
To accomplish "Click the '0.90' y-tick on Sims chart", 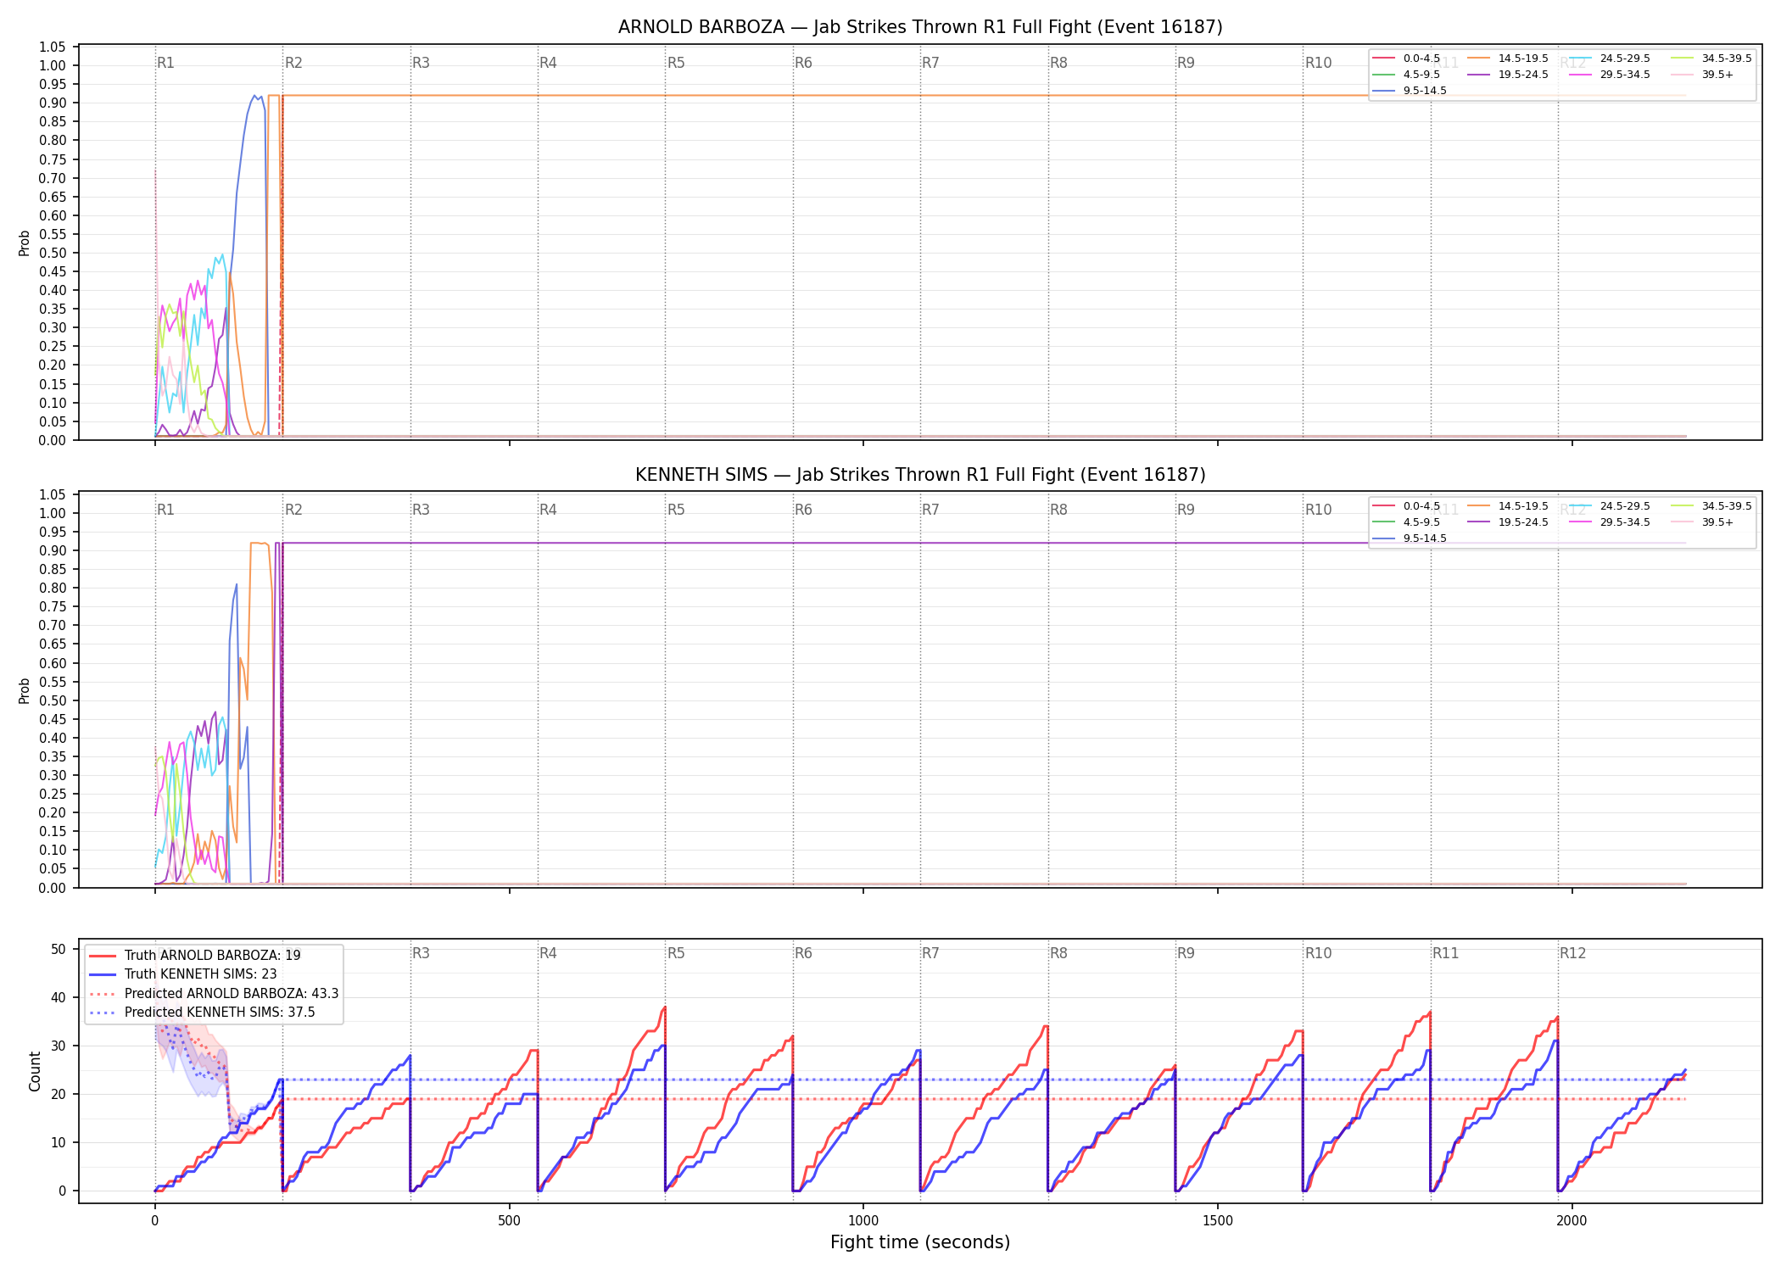I will point(53,550).
